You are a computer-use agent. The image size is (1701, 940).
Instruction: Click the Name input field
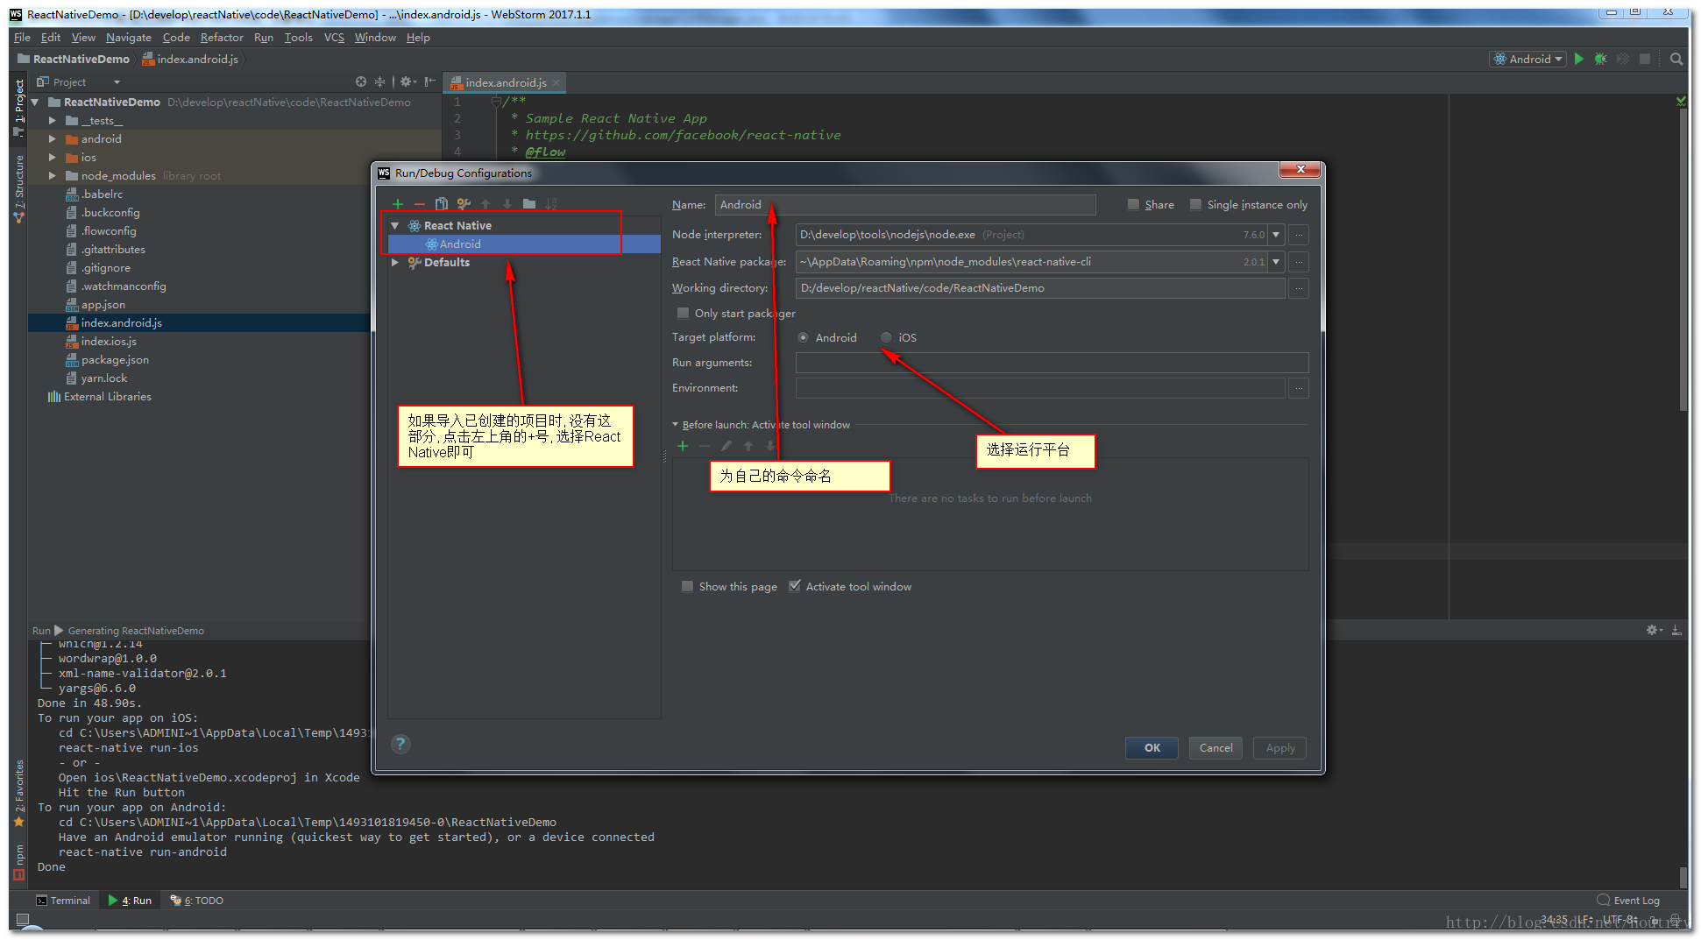[905, 204]
